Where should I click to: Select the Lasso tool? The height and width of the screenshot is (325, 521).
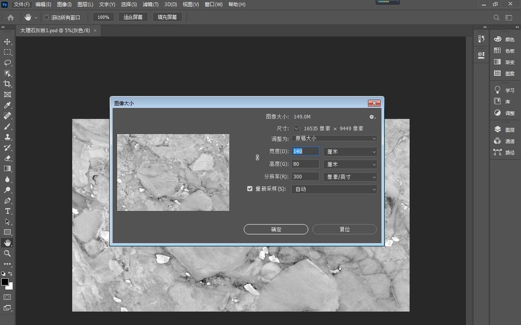click(8, 62)
